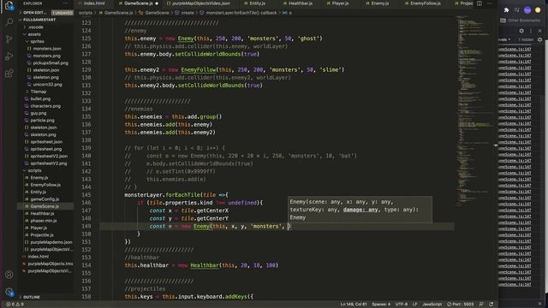Click the Enemy class name on line 125
The width and height of the screenshot is (548, 308).
coord(185,38)
